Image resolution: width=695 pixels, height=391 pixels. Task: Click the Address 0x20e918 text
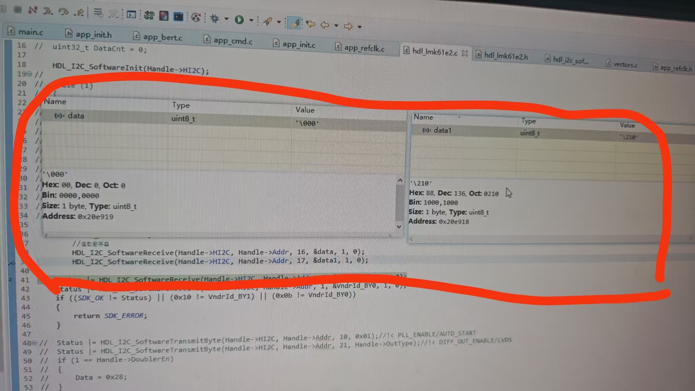[x=439, y=222]
